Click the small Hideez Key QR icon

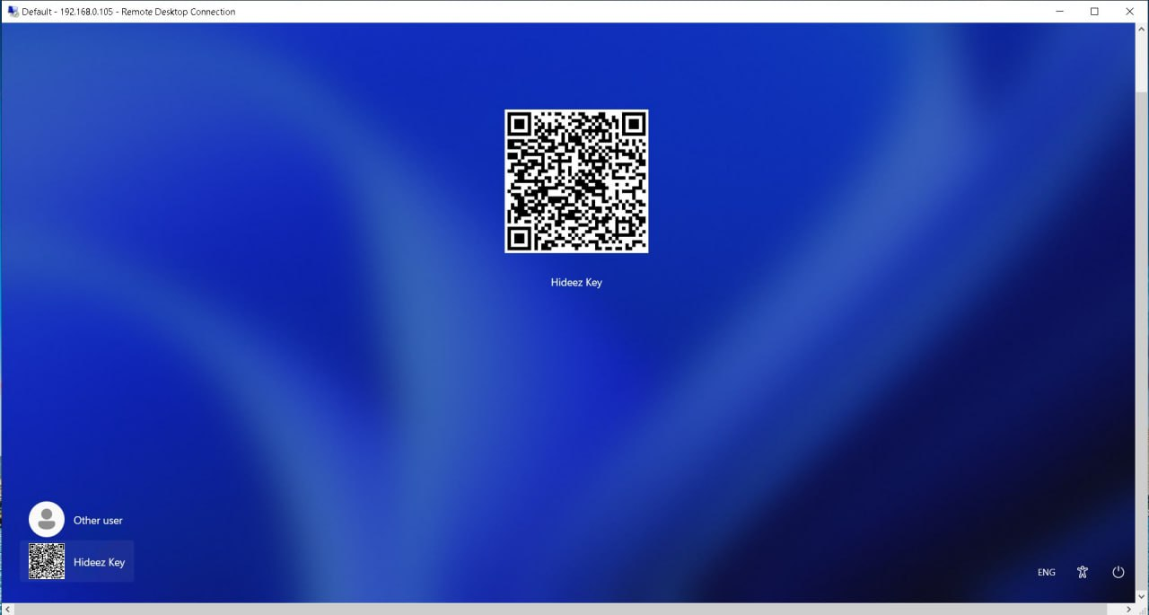click(x=47, y=562)
